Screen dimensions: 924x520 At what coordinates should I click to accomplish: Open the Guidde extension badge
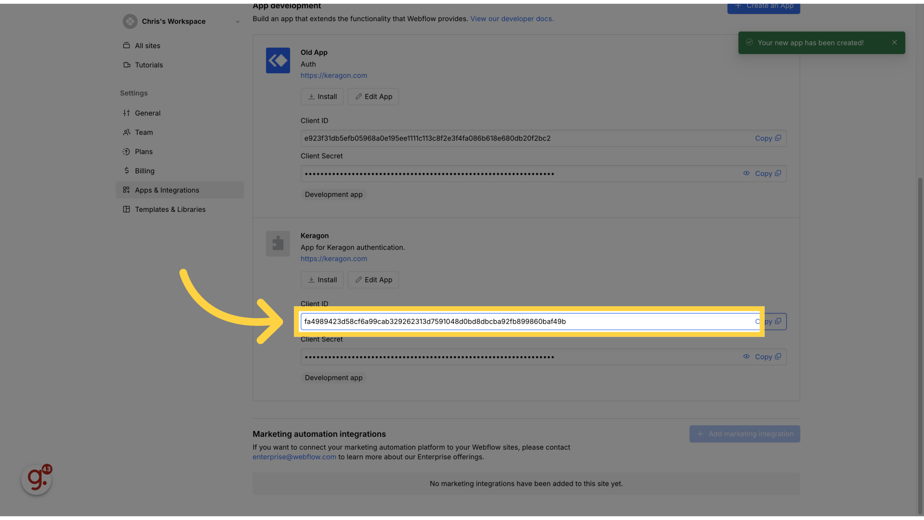click(37, 480)
